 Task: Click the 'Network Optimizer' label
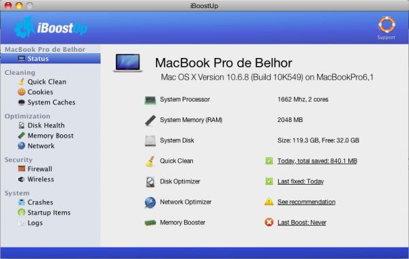point(185,202)
